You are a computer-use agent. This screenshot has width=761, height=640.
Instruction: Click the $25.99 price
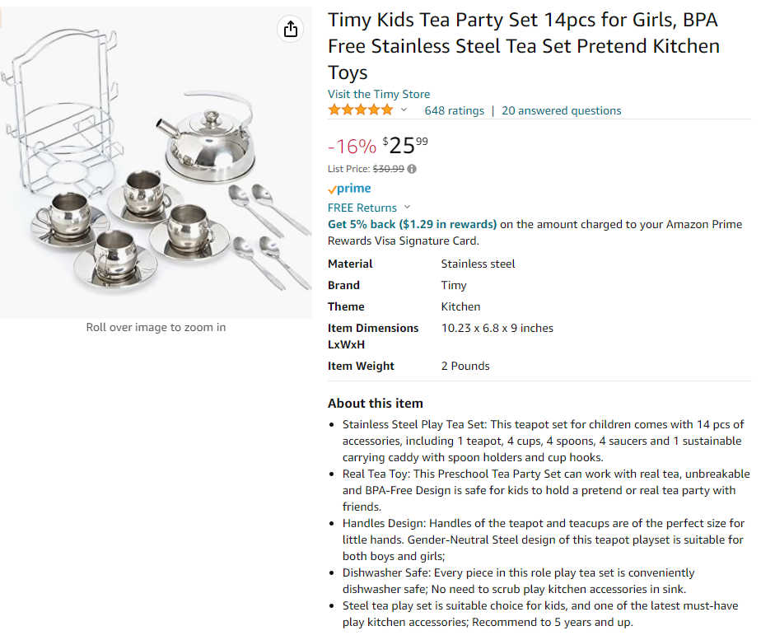(405, 146)
